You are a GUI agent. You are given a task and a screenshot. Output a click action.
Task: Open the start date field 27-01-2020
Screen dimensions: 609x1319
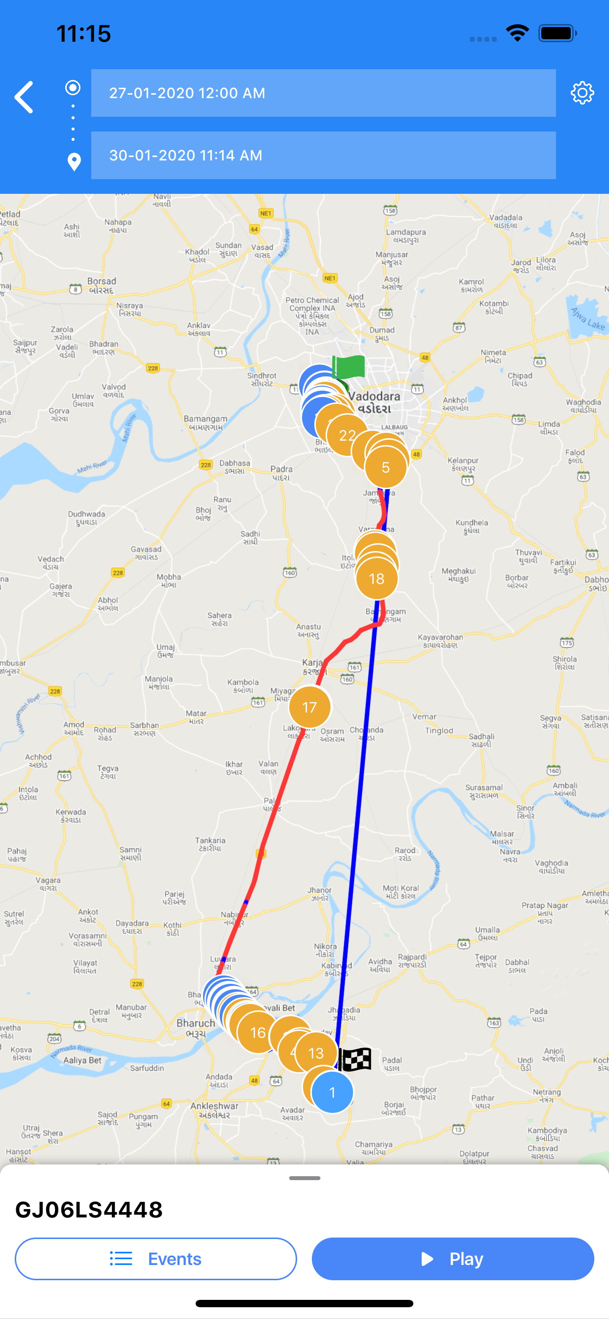(x=324, y=93)
